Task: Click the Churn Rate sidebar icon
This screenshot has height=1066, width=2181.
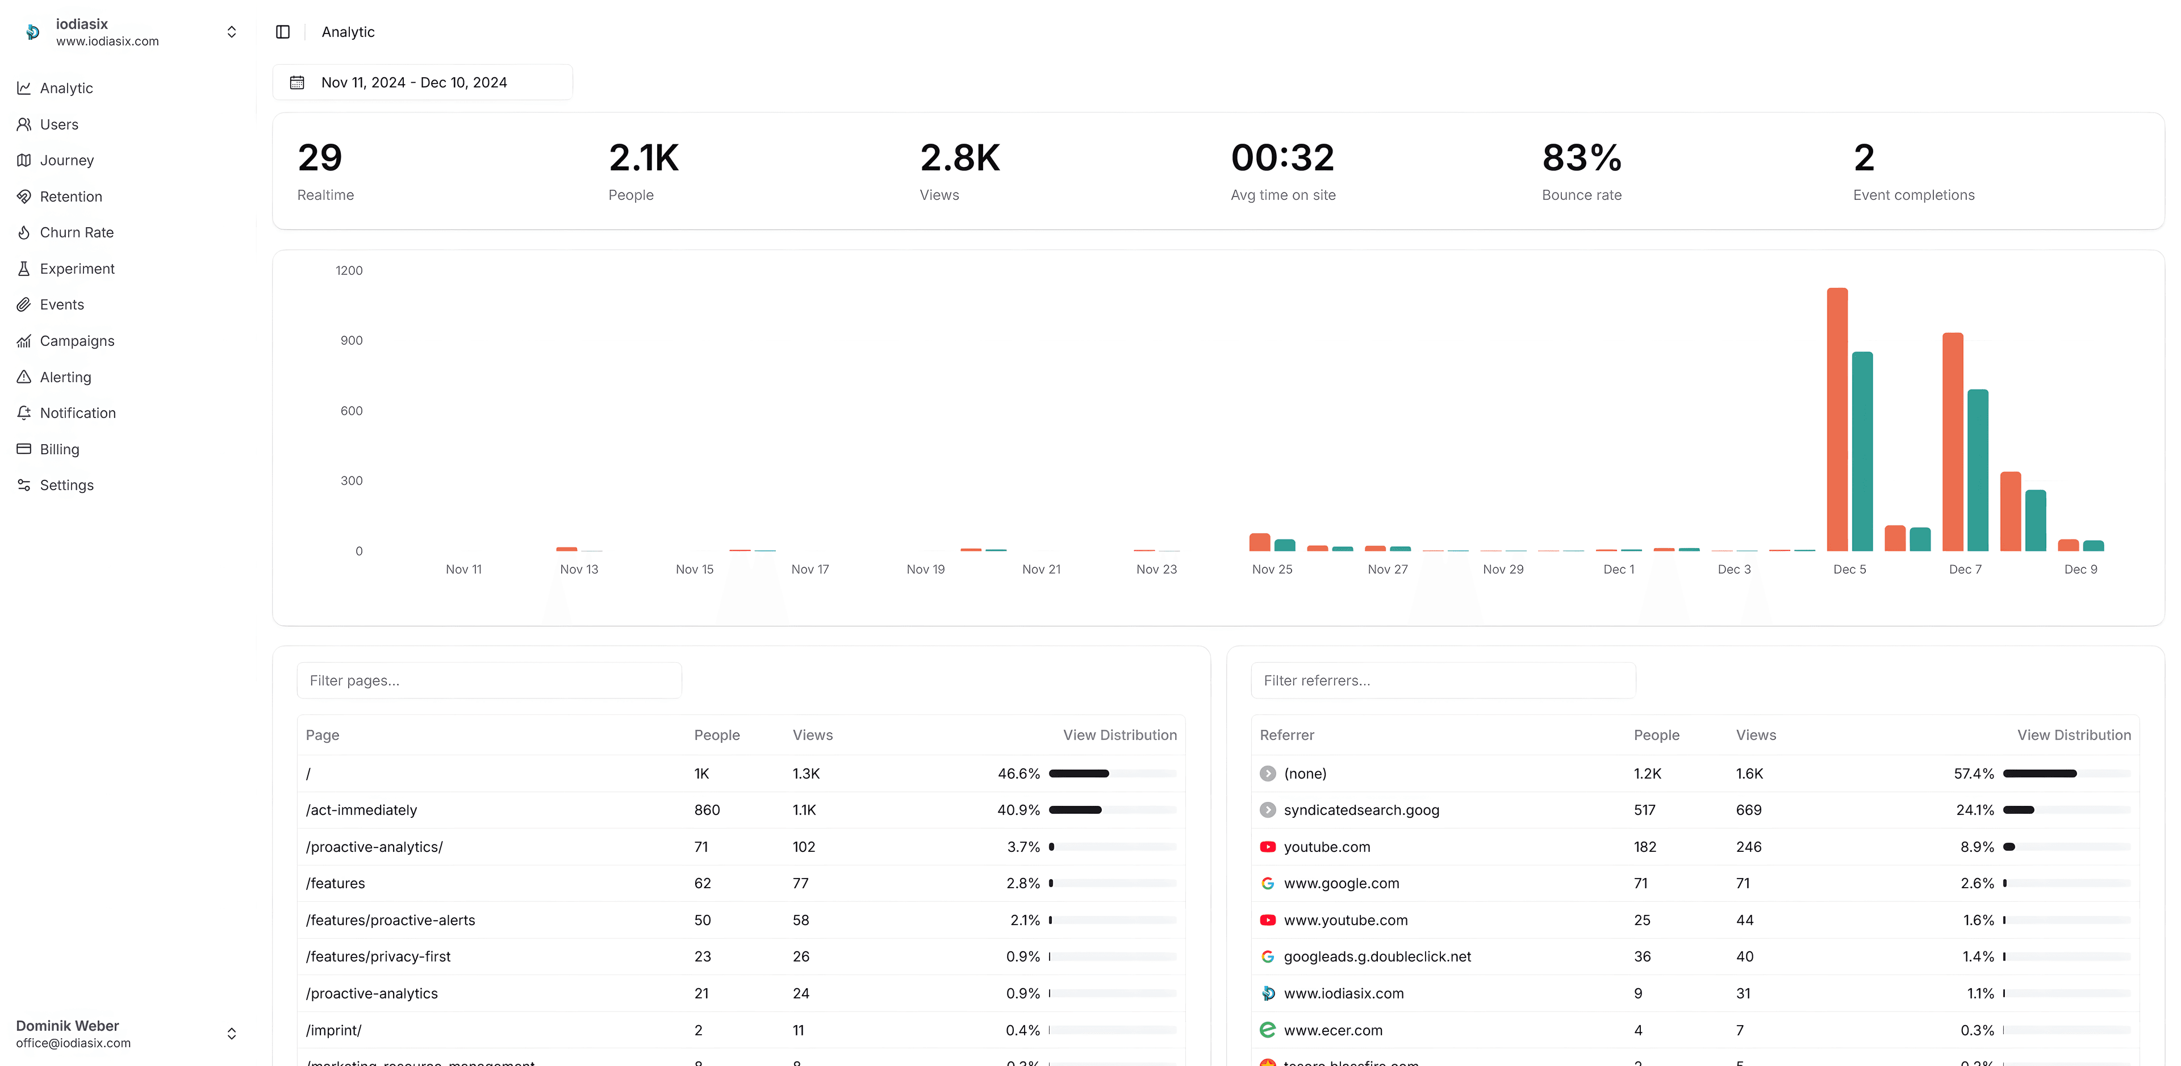Action: [24, 232]
